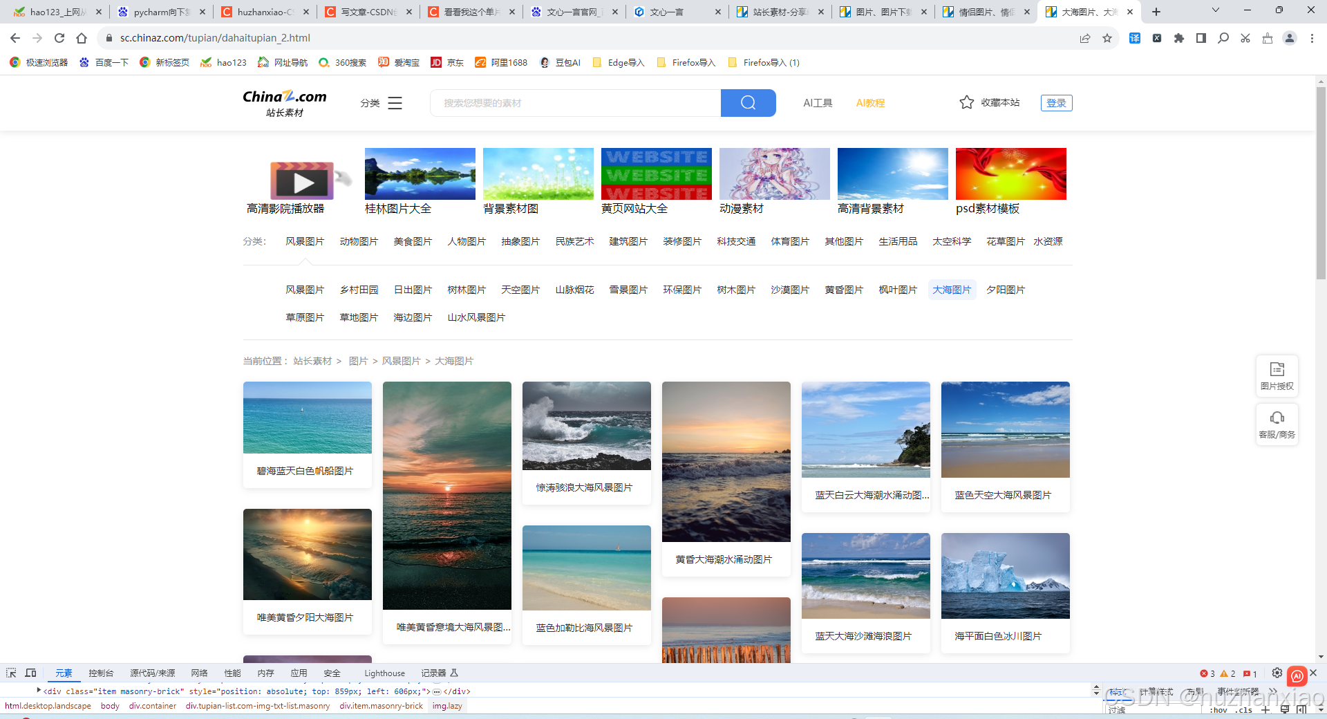This screenshot has height=719, width=1327.
Task: Select the 海边图片 subcategory
Action: 413,317
